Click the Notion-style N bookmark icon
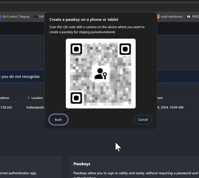199x178 pixels. pyautogui.click(x=188, y=16)
